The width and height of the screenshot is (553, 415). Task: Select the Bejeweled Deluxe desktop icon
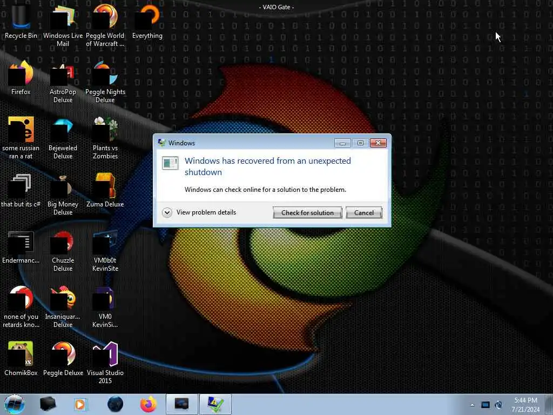63,138
